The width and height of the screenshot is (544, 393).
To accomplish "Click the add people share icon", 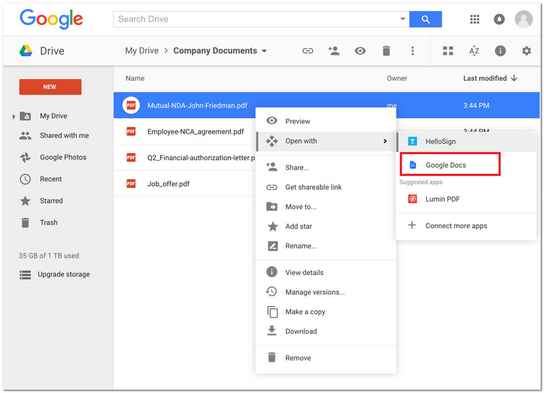I will tap(333, 51).
